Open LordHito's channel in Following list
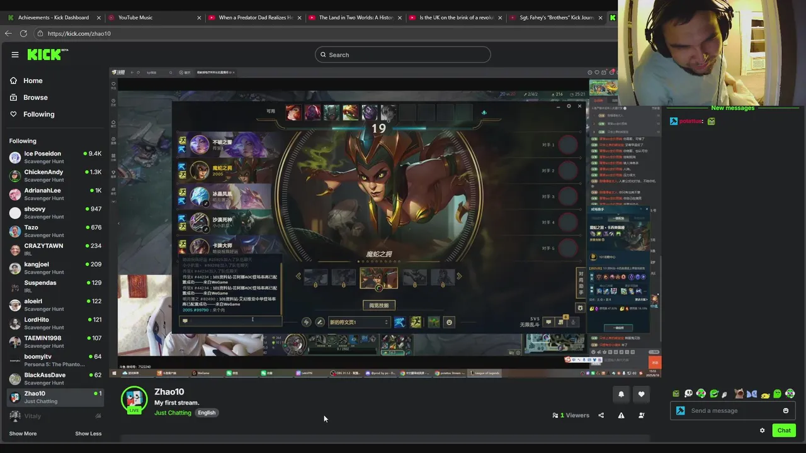The height and width of the screenshot is (453, 806). click(55, 323)
